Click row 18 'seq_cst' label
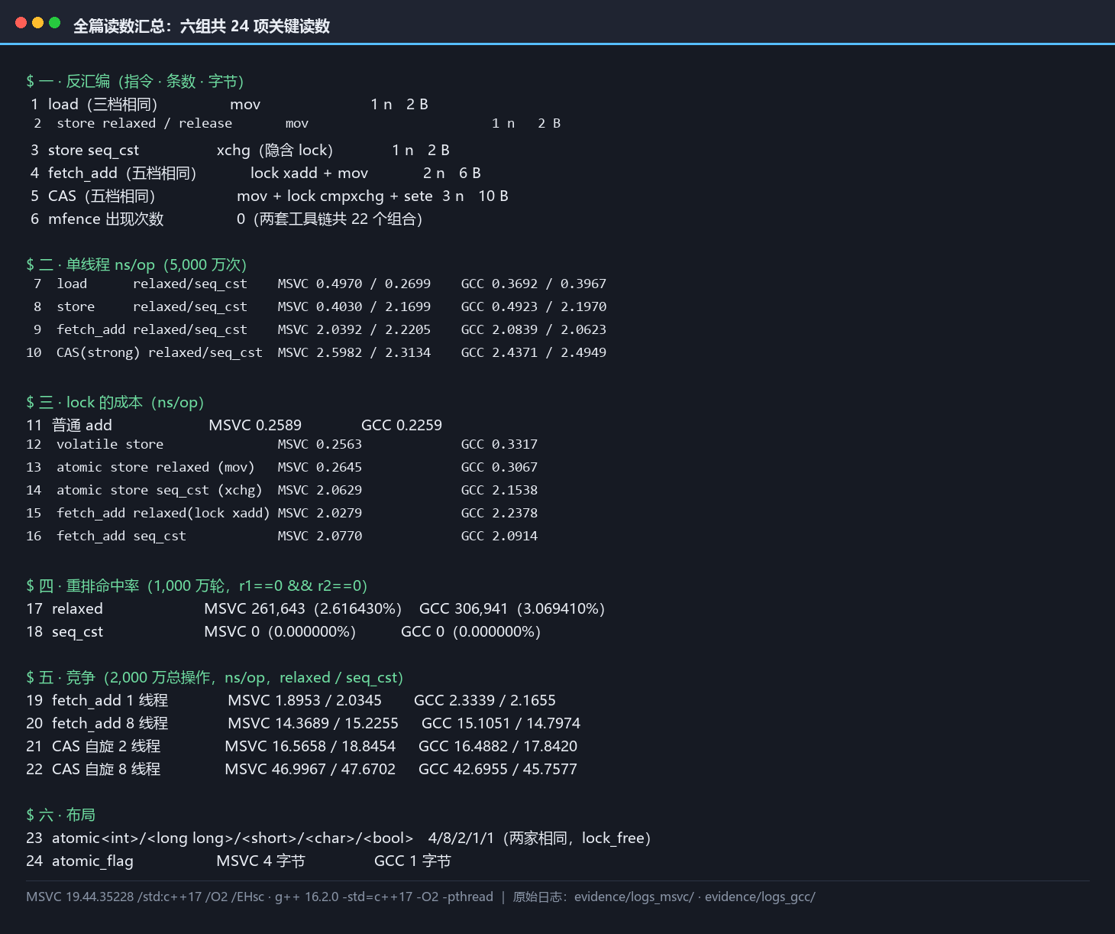 [x=77, y=631]
